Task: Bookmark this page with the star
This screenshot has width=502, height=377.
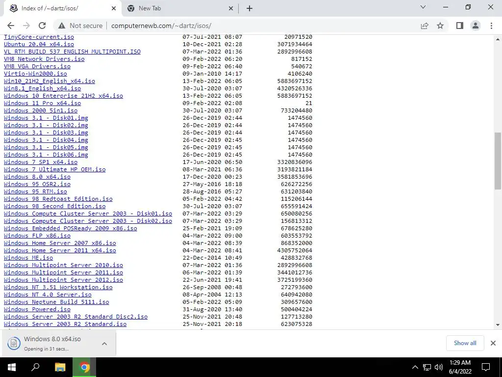Action: (x=440, y=26)
